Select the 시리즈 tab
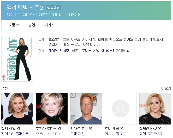 pyautogui.click(x=50, y=25)
